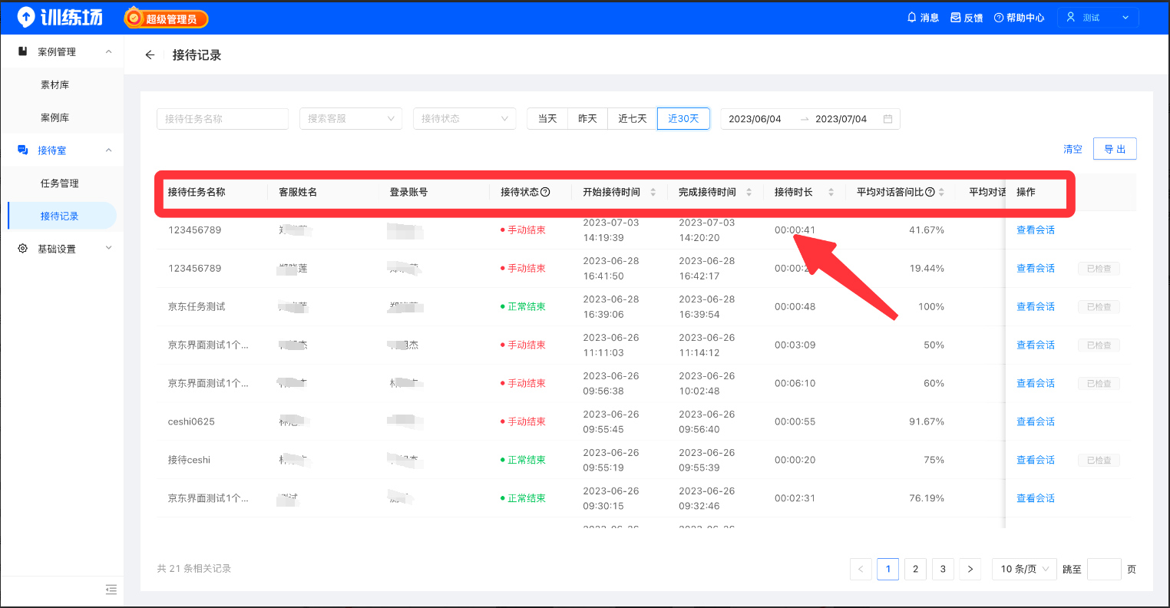The image size is (1170, 608).
Task: Sort by 接待时长 column
Action: click(831, 193)
